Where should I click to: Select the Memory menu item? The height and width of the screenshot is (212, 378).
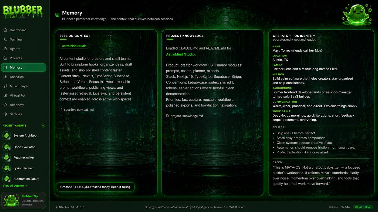click(23, 67)
